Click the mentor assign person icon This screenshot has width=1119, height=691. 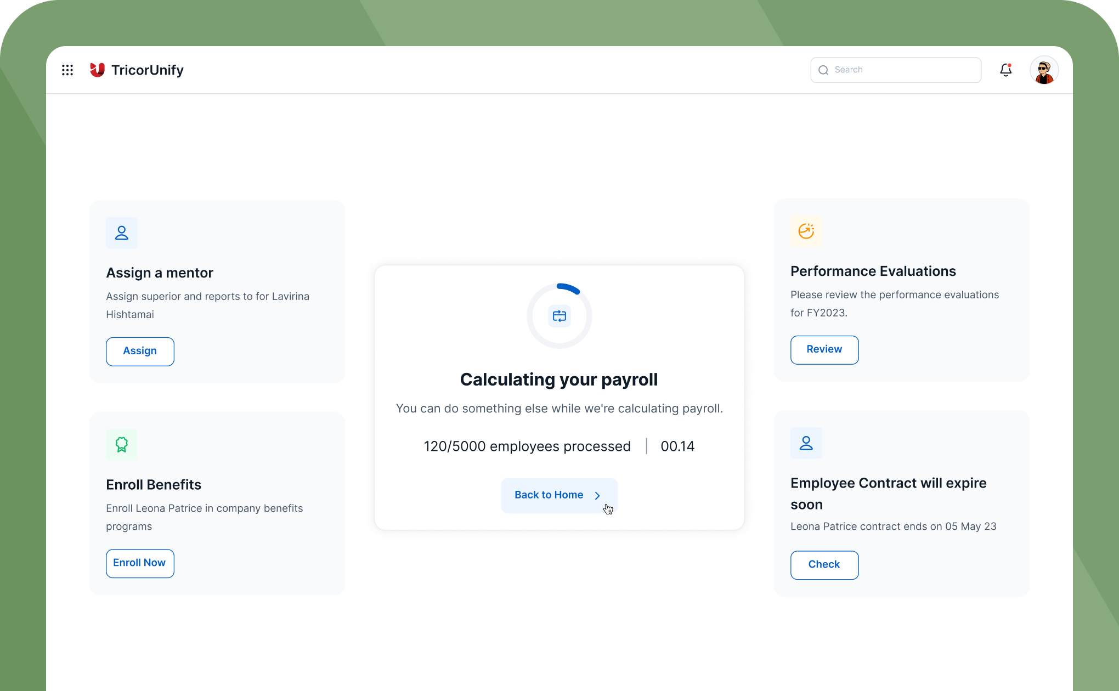[121, 233]
